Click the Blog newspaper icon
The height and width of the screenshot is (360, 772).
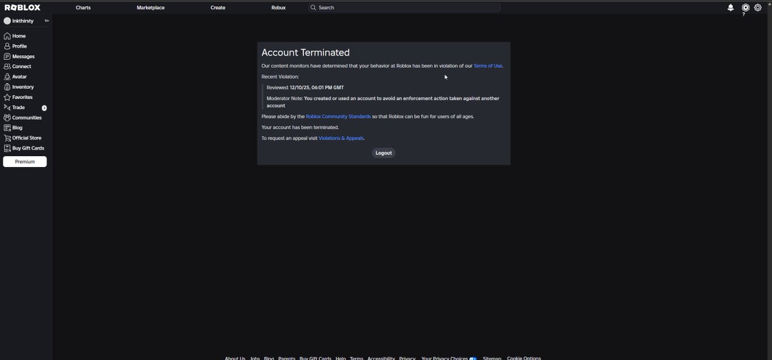[7, 127]
